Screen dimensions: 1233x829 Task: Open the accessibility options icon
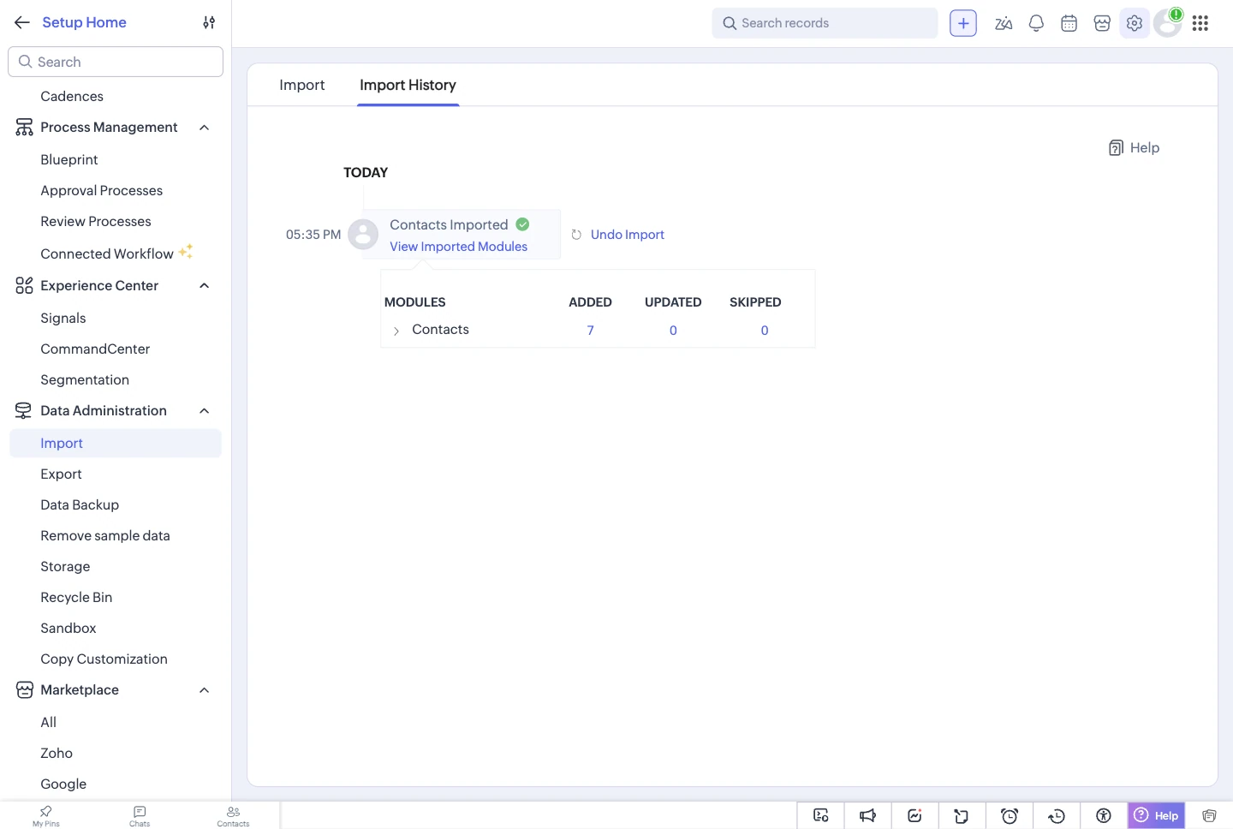pyautogui.click(x=1104, y=815)
